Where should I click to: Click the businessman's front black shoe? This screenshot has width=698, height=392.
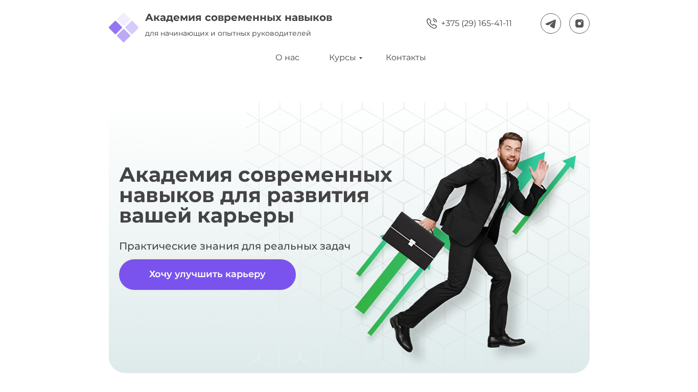pyautogui.click(x=507, y=341)
